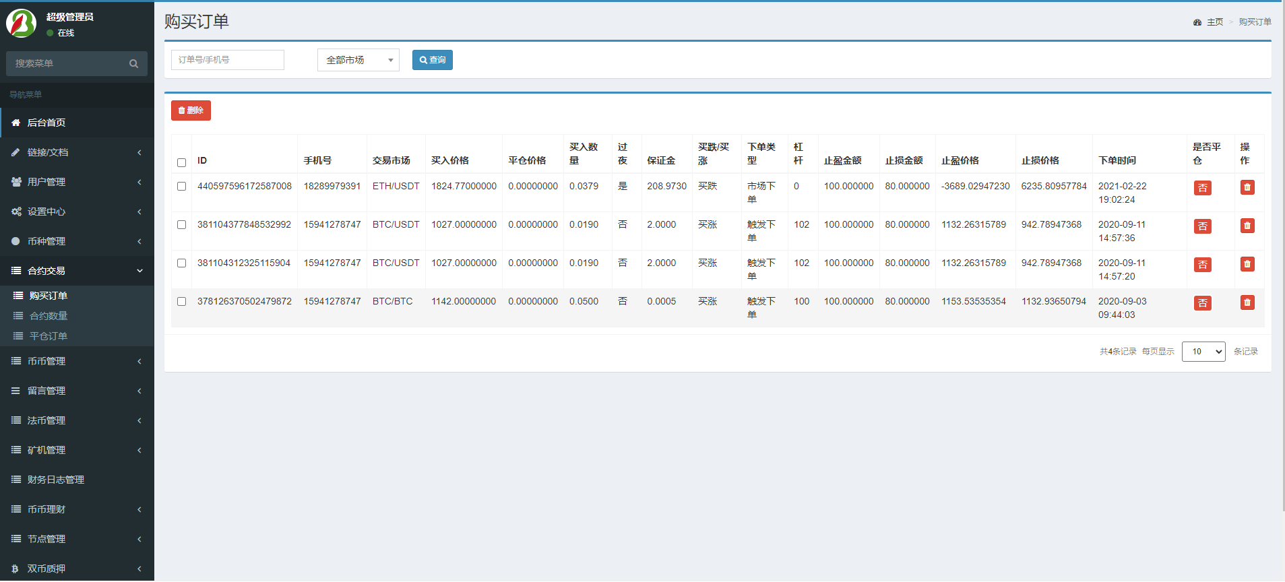The width and height of the screenshot is (1285, 582).
Task: Click the search magnifier icon in sidebar
Action: pyautogui.click(x=133, y=63)
